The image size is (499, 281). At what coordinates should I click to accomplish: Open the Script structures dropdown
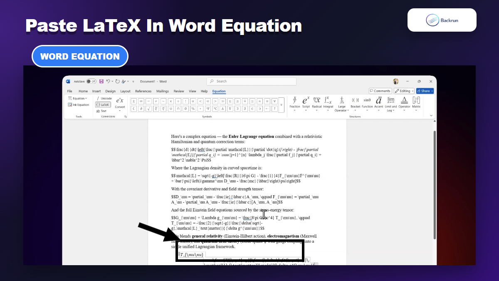tap(306, 104)
